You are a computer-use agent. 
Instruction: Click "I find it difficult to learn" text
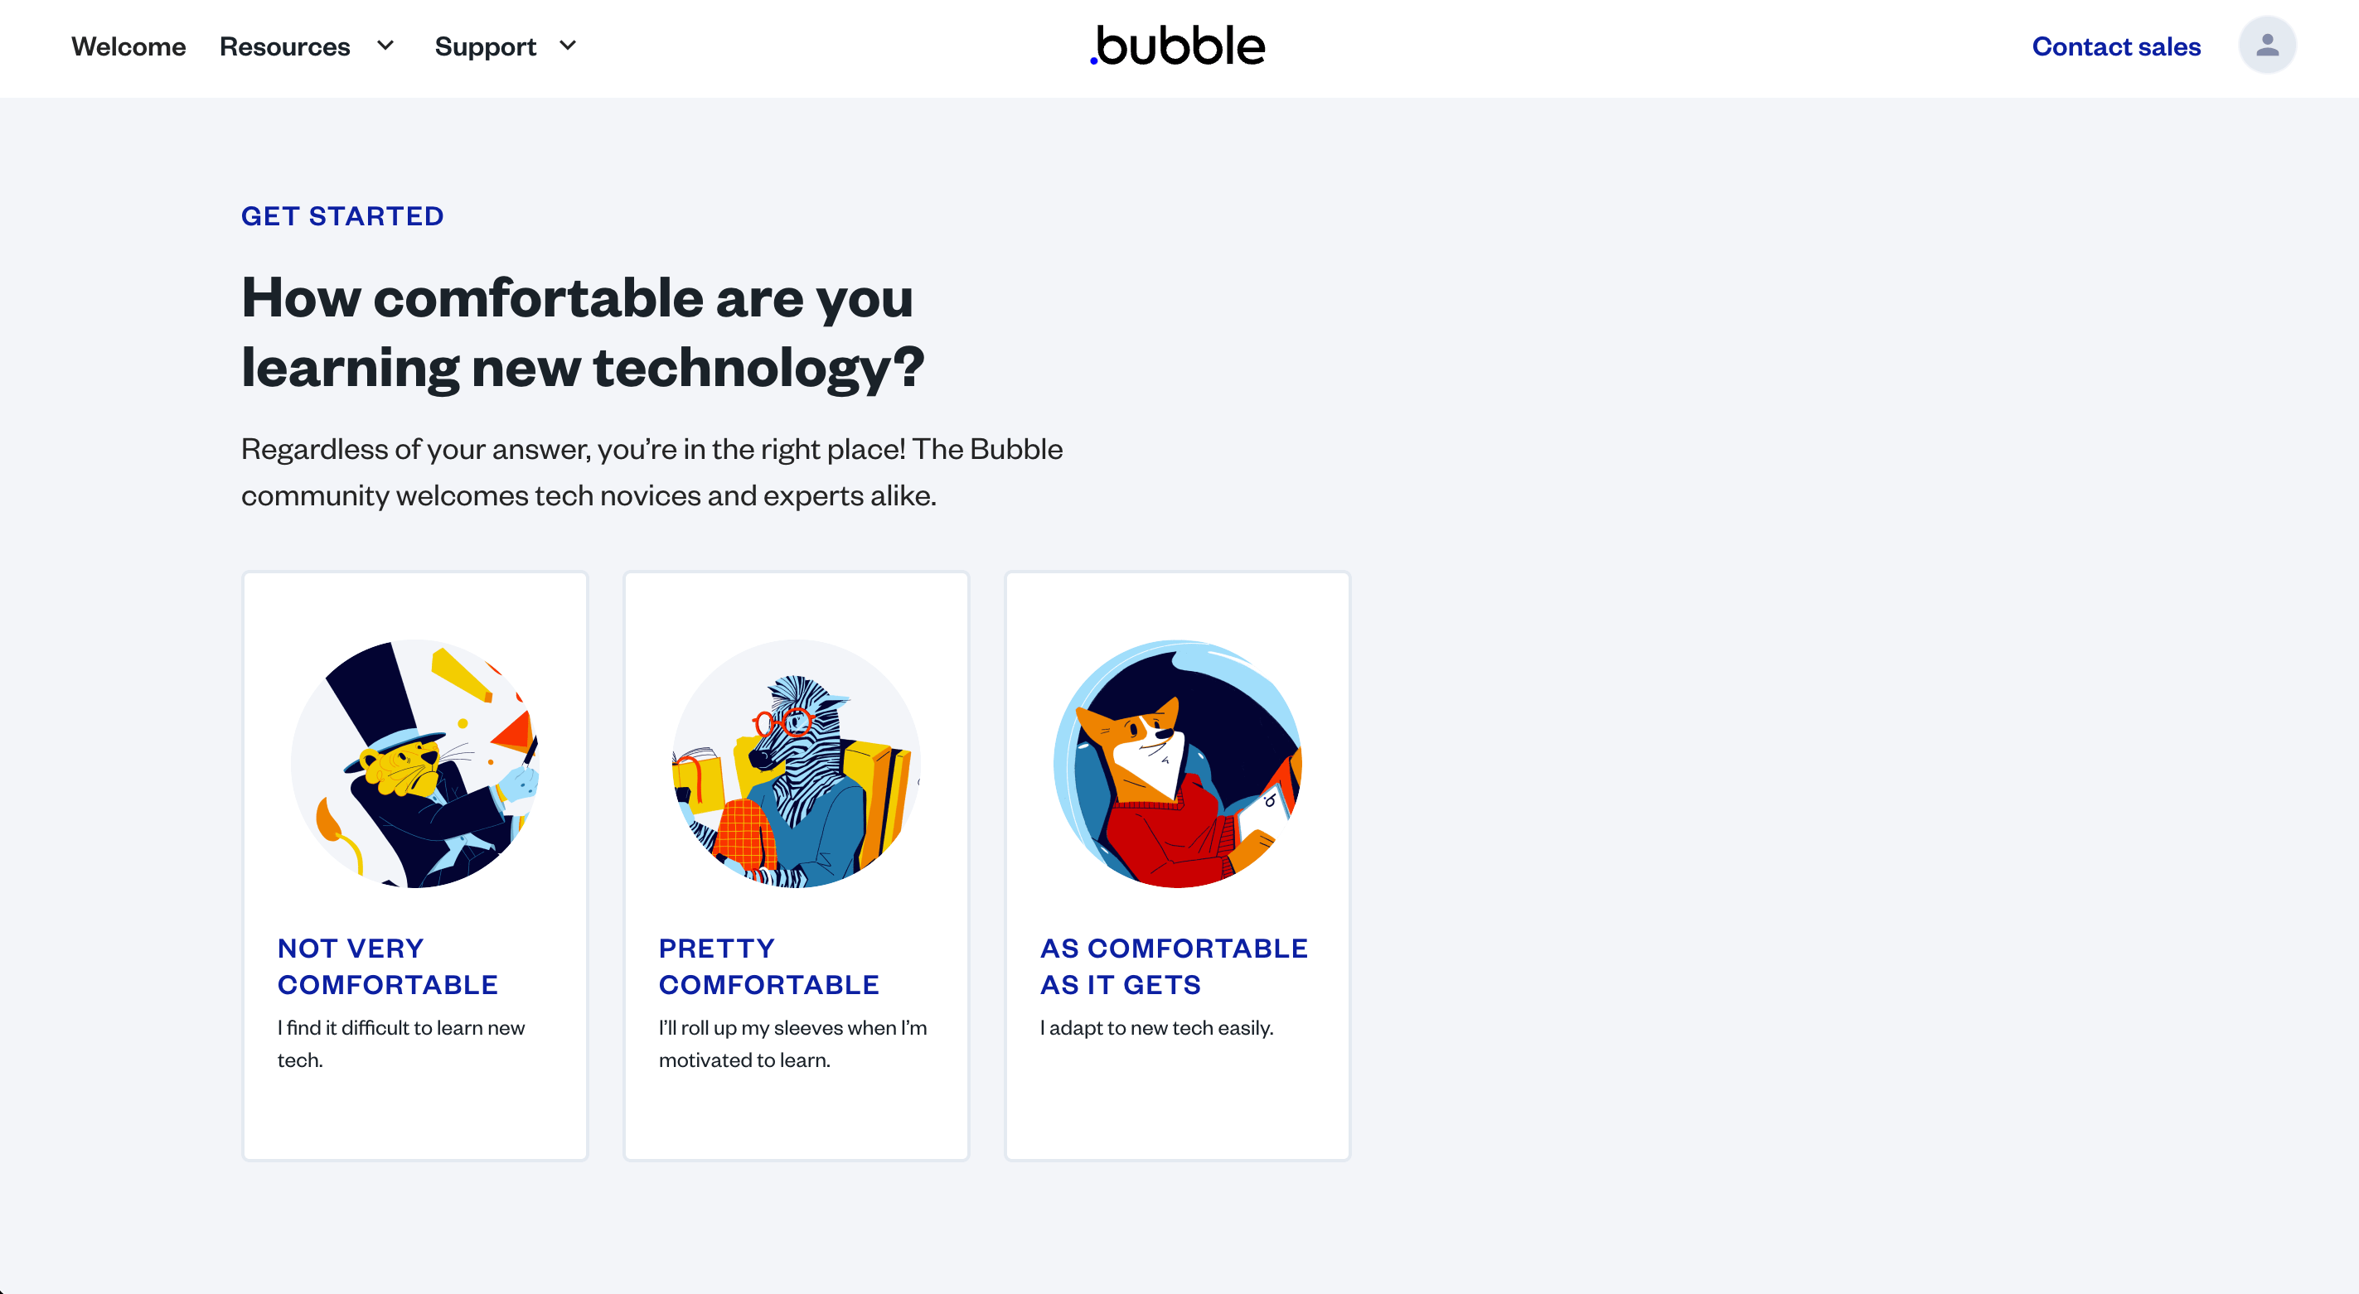click(x=401, y=1043)
